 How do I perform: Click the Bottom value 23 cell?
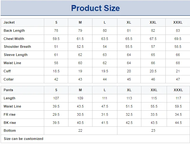153,130
